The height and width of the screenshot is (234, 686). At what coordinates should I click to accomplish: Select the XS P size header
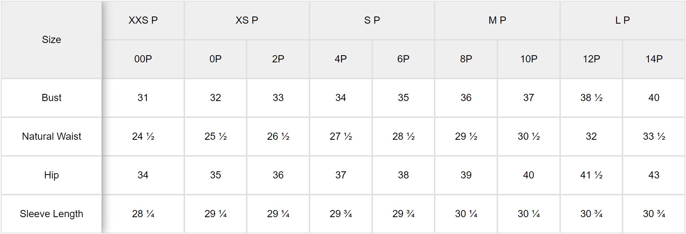tap(247, 20)
